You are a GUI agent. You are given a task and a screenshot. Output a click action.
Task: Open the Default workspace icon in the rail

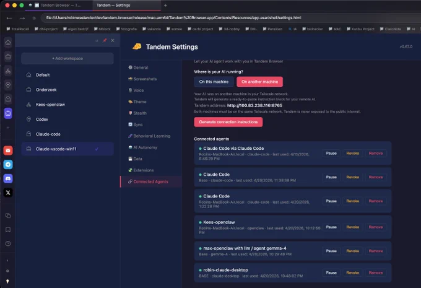[x=8, y=43]
